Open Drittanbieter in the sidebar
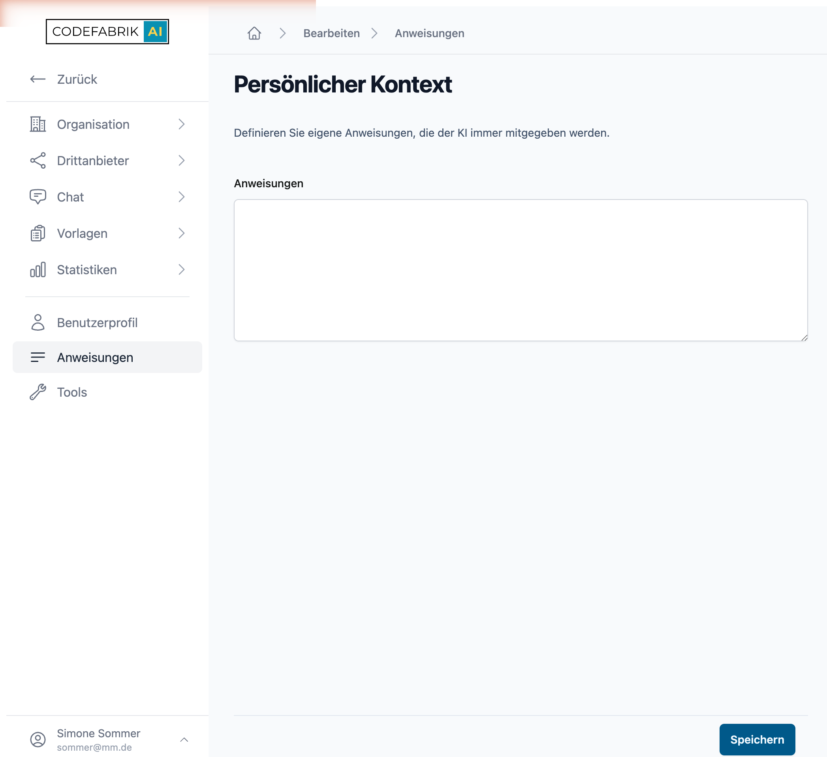 coord(107,160)
